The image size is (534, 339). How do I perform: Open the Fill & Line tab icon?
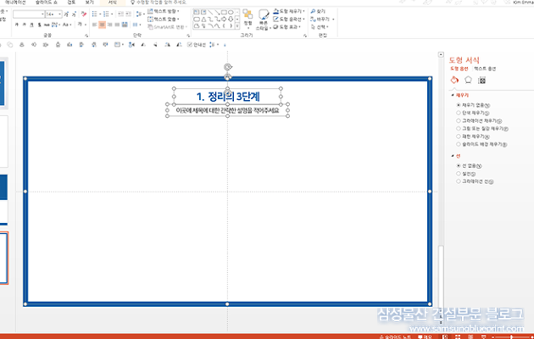click(x=454, y=80)
